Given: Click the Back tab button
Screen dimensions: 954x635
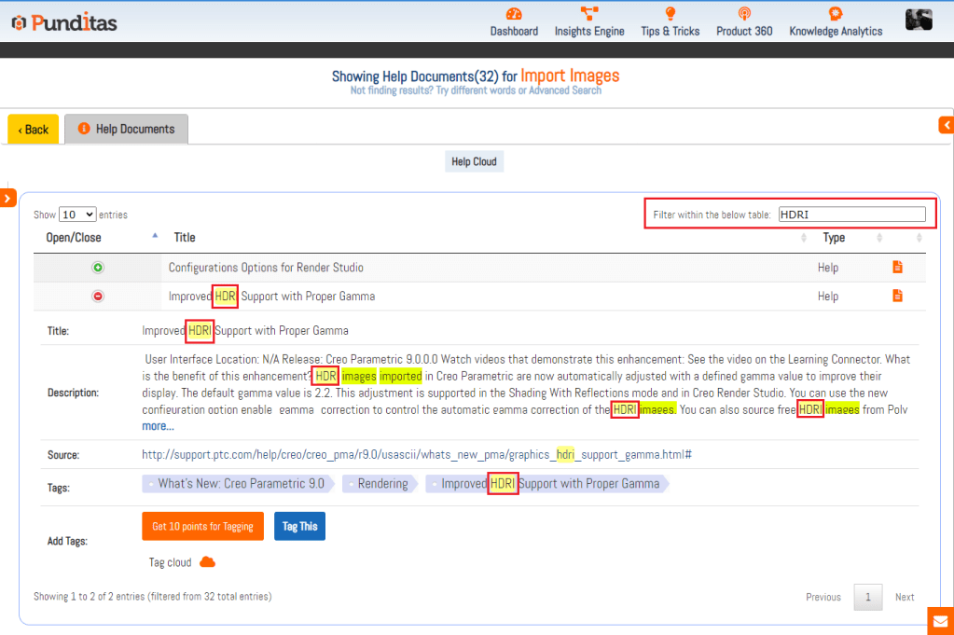Looking at the screenshot, I should pyautogui.click(x=34, y=130).
